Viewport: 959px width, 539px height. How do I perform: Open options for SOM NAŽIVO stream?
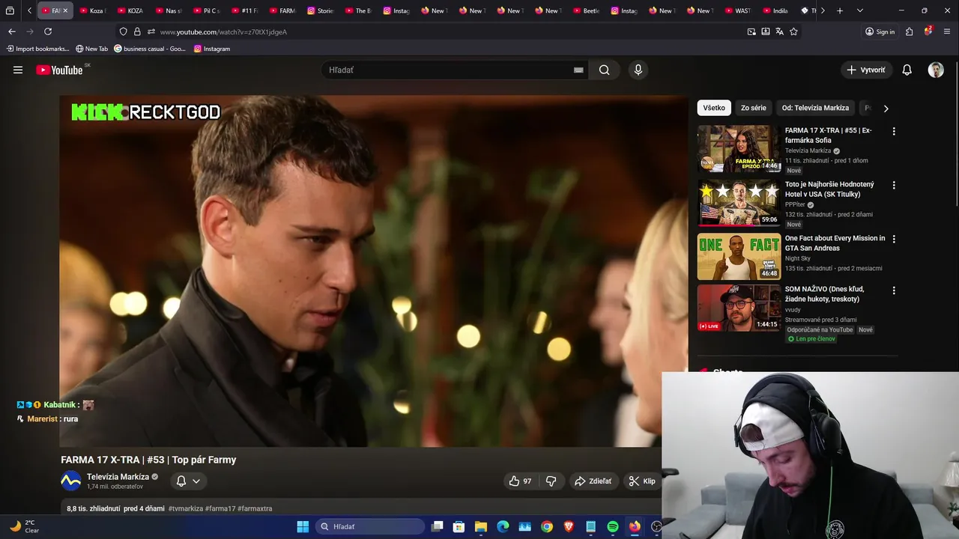coord(894,290)
